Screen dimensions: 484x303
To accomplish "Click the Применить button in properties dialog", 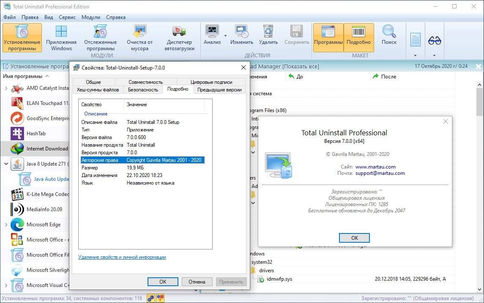I will (231, 282).
